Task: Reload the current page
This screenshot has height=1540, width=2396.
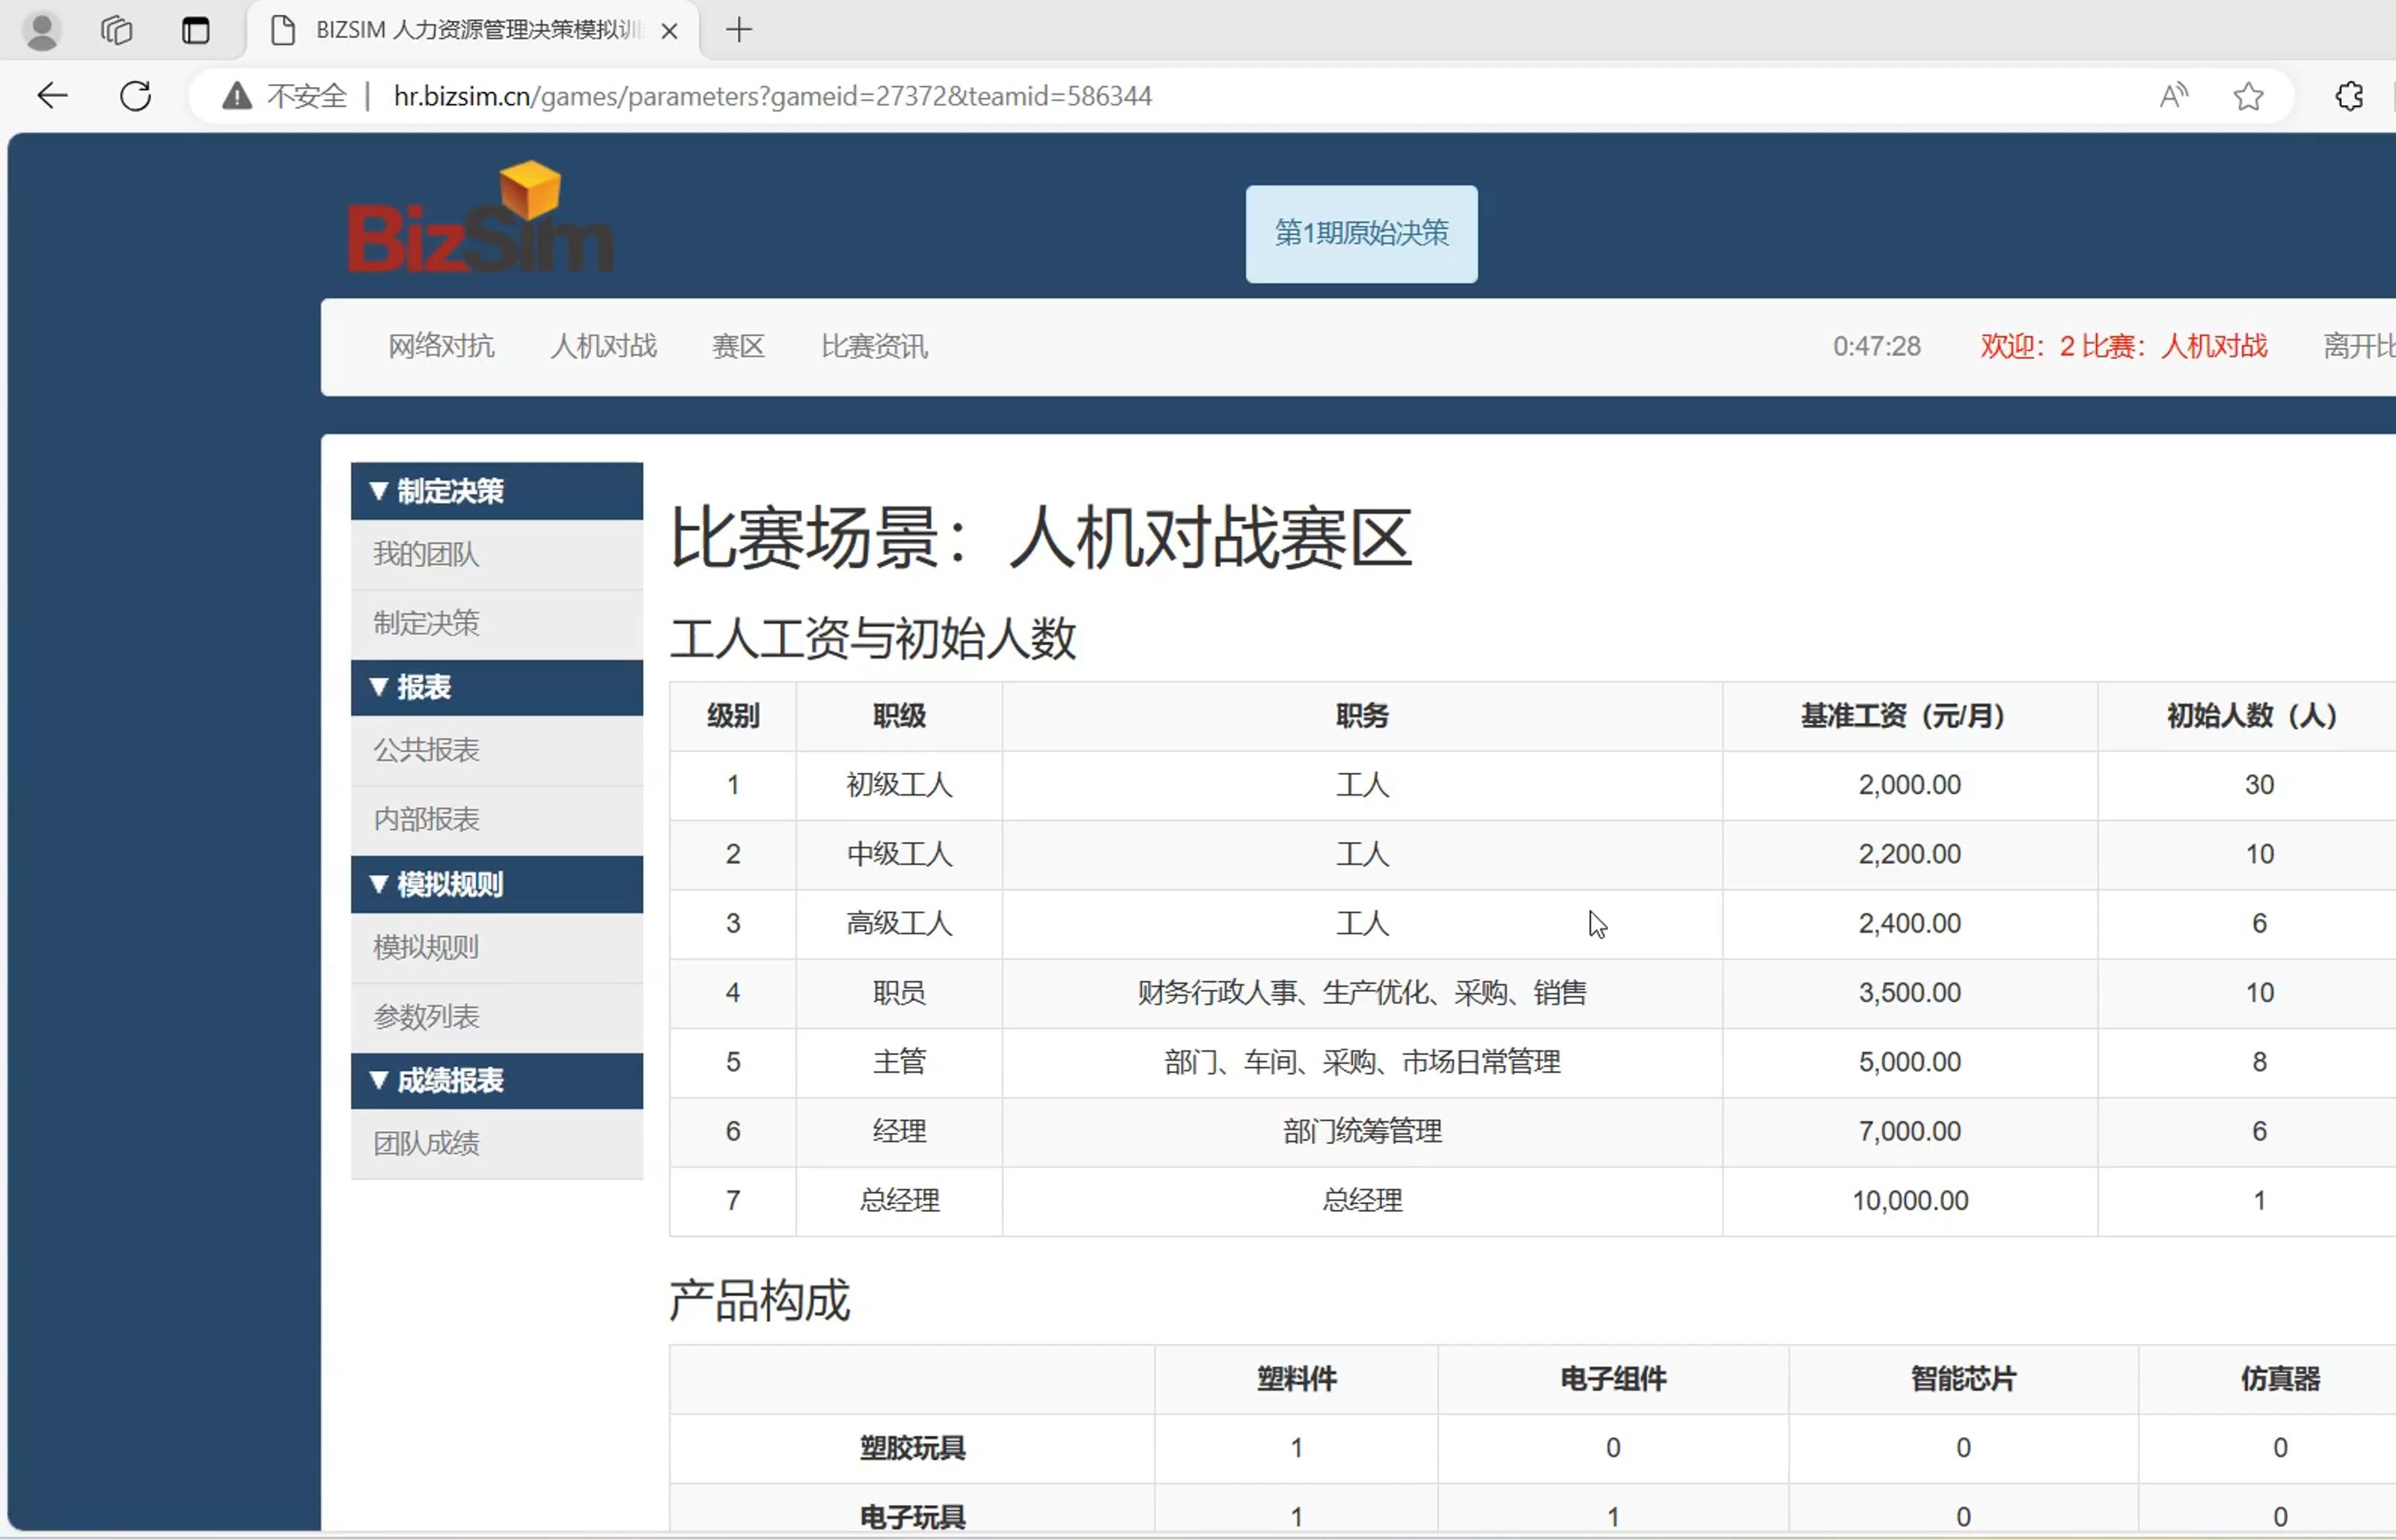Action: pyautogui.click(x=136, y=96)
